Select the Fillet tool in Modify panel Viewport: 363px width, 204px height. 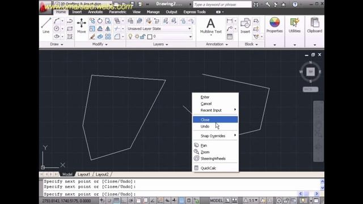(x=117, y=36)
